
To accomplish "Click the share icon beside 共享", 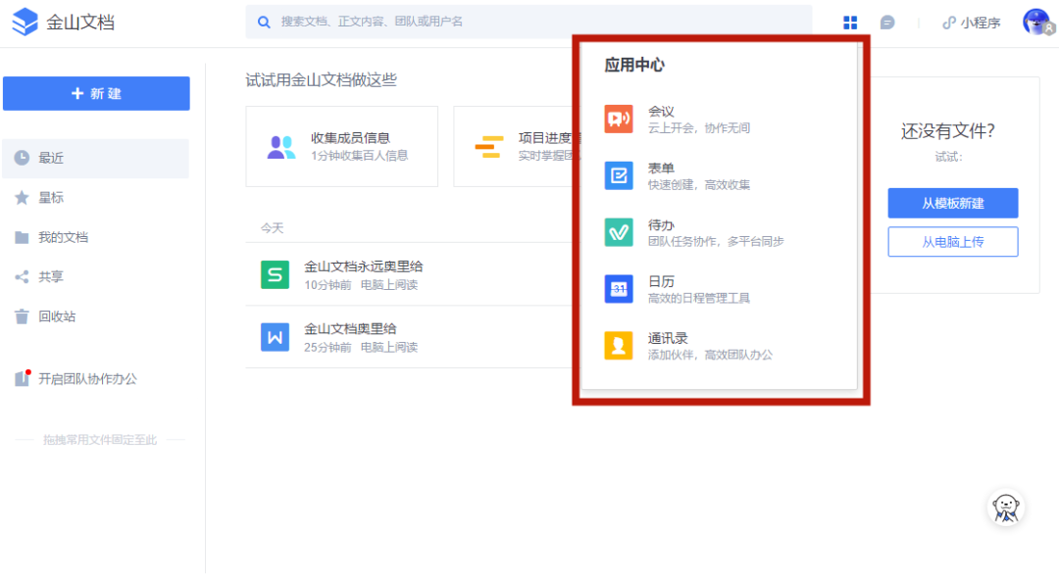I will point(22,276).
